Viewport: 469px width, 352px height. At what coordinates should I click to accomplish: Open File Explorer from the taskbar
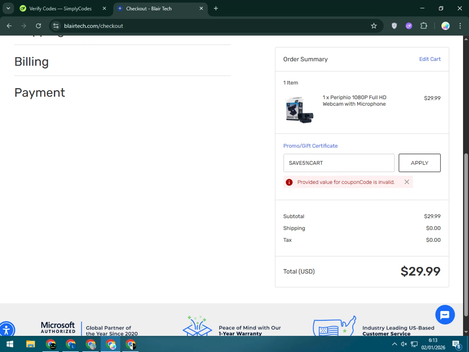click(31, 344)
